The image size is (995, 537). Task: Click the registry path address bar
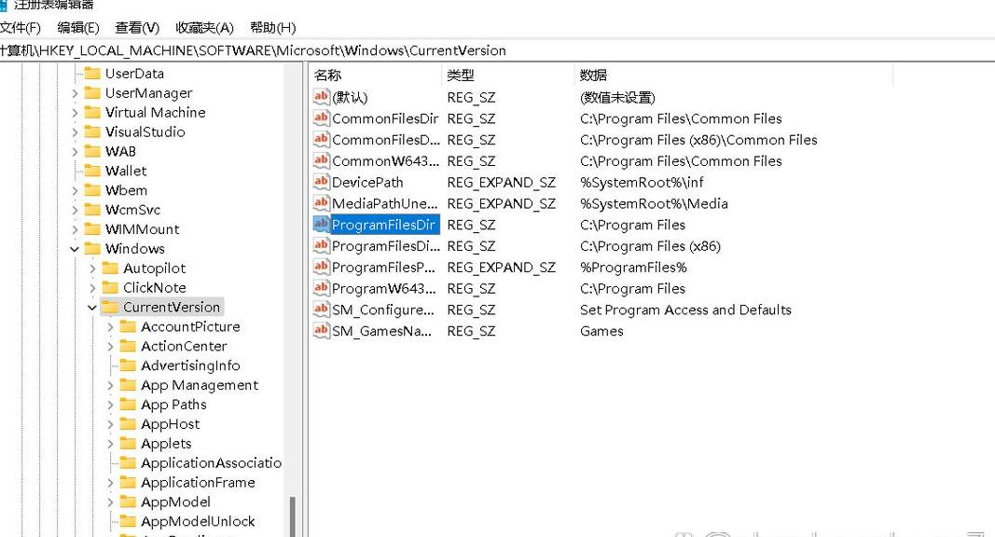[498, 50]
